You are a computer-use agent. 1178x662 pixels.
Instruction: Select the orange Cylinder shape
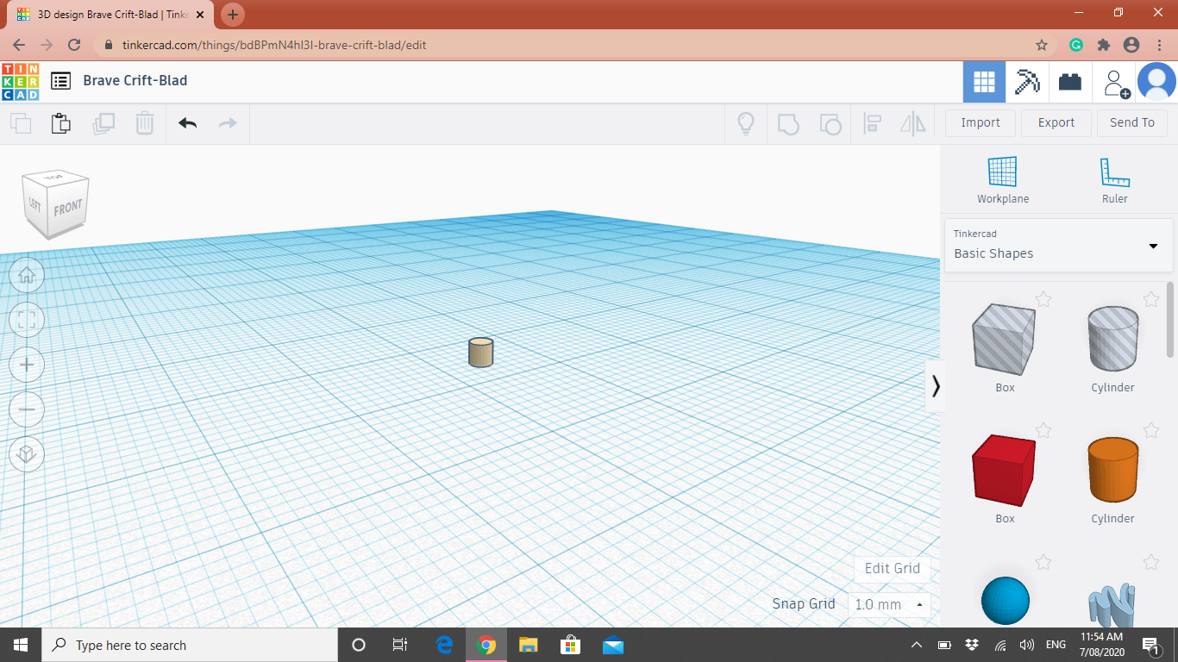pyautogui.click(x=1112, y=470)
